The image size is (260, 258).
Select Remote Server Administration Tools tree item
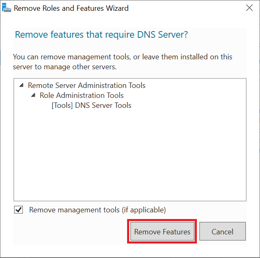coord(86,85)
